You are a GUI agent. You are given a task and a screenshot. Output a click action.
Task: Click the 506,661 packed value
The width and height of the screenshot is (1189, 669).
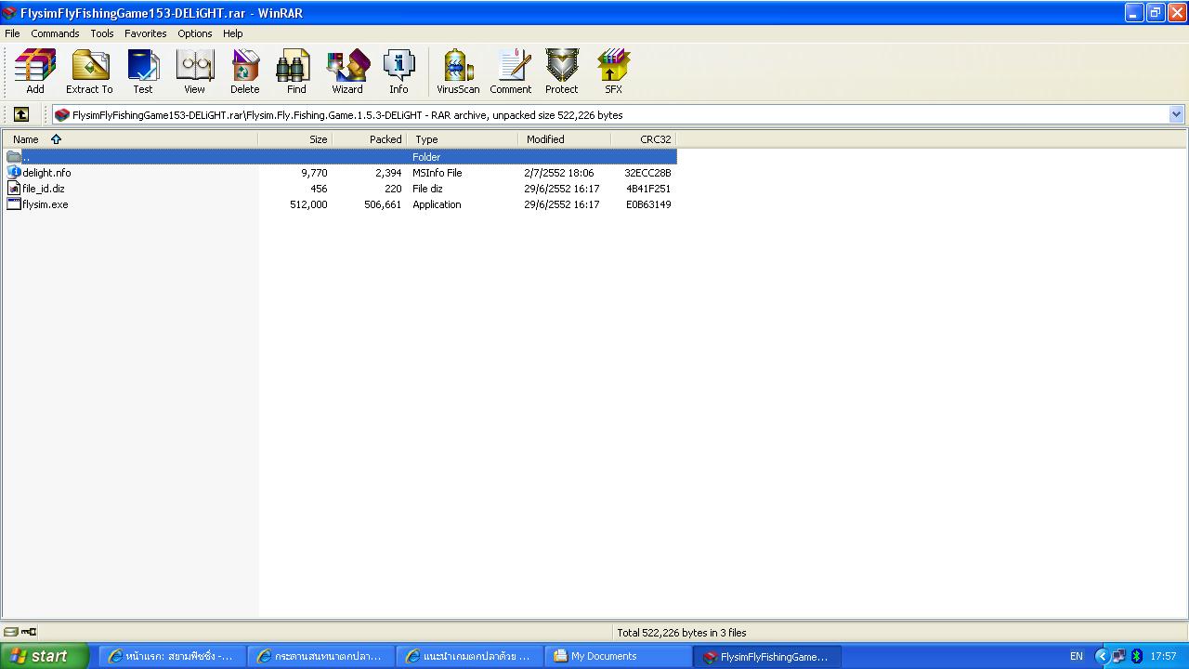click(383, 204)
